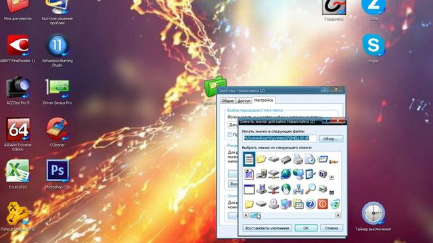Choose the printer icon from list
Viewport: 433px width, 243px height.
tap(298, 159)
